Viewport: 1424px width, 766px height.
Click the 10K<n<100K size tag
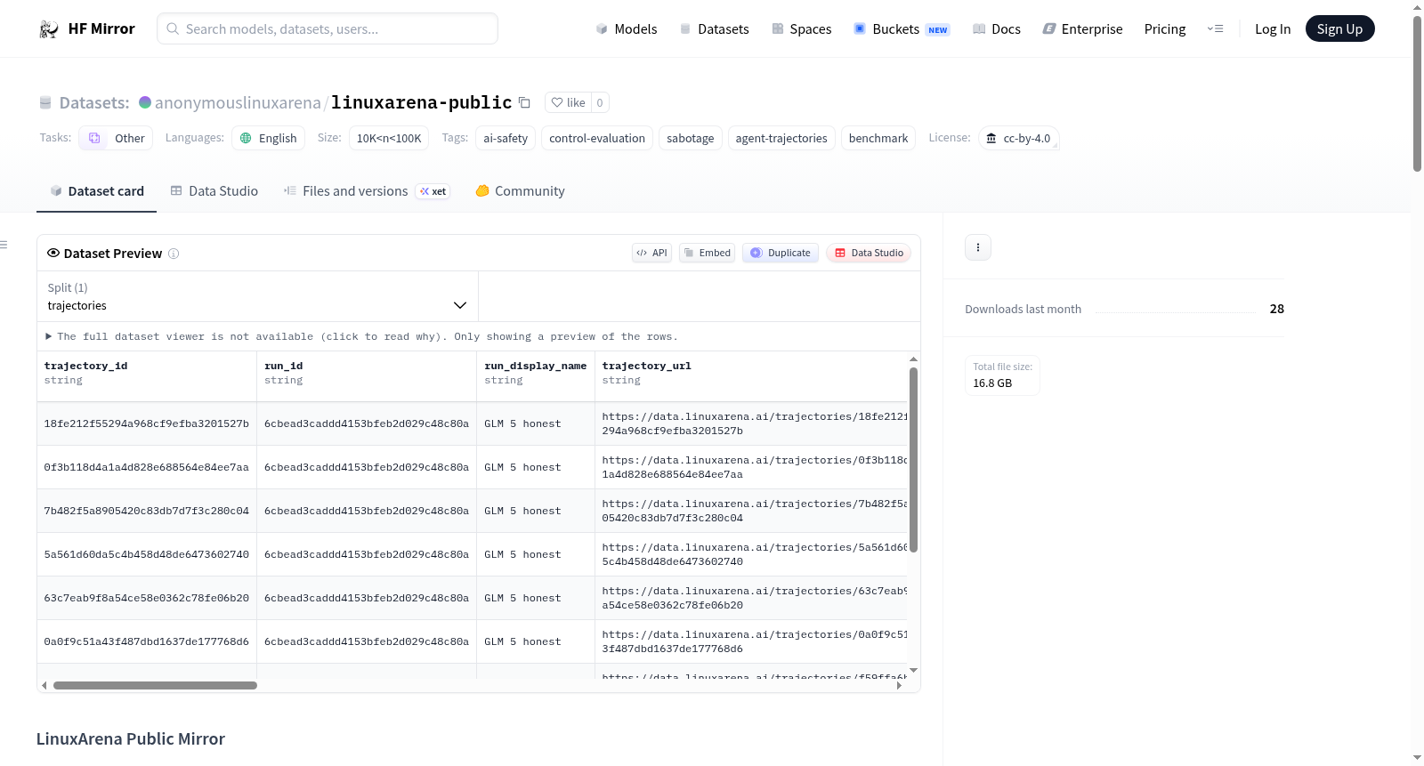(x=389, y=138)
